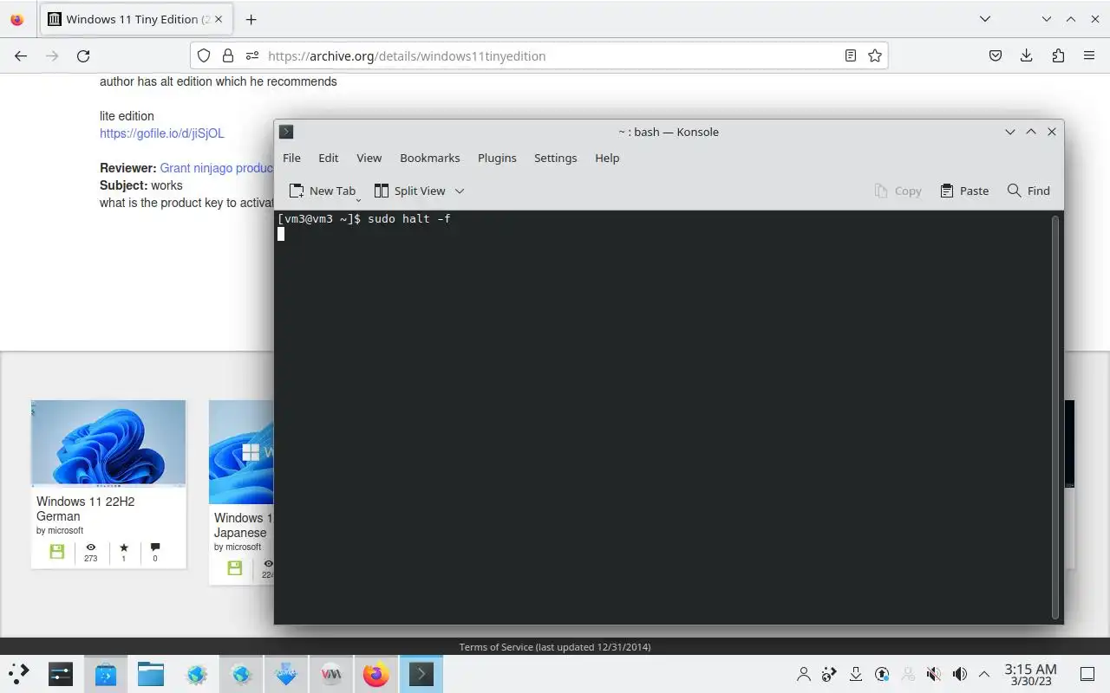Screen dimensions: 1110x693
Task: Click the Split View button in Konsole
Action: (409, 191)
